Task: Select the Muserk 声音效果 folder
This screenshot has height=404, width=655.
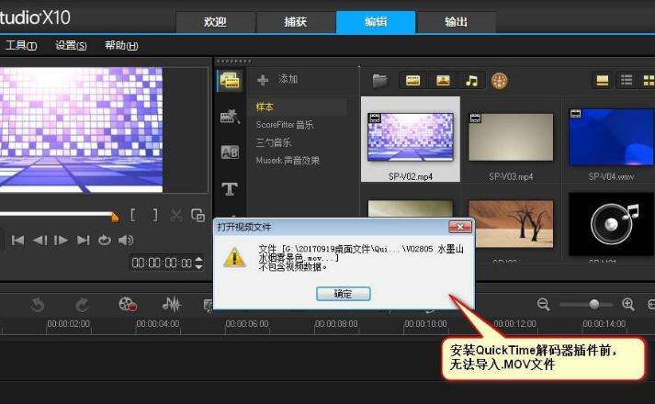Action: click(288, 161)
